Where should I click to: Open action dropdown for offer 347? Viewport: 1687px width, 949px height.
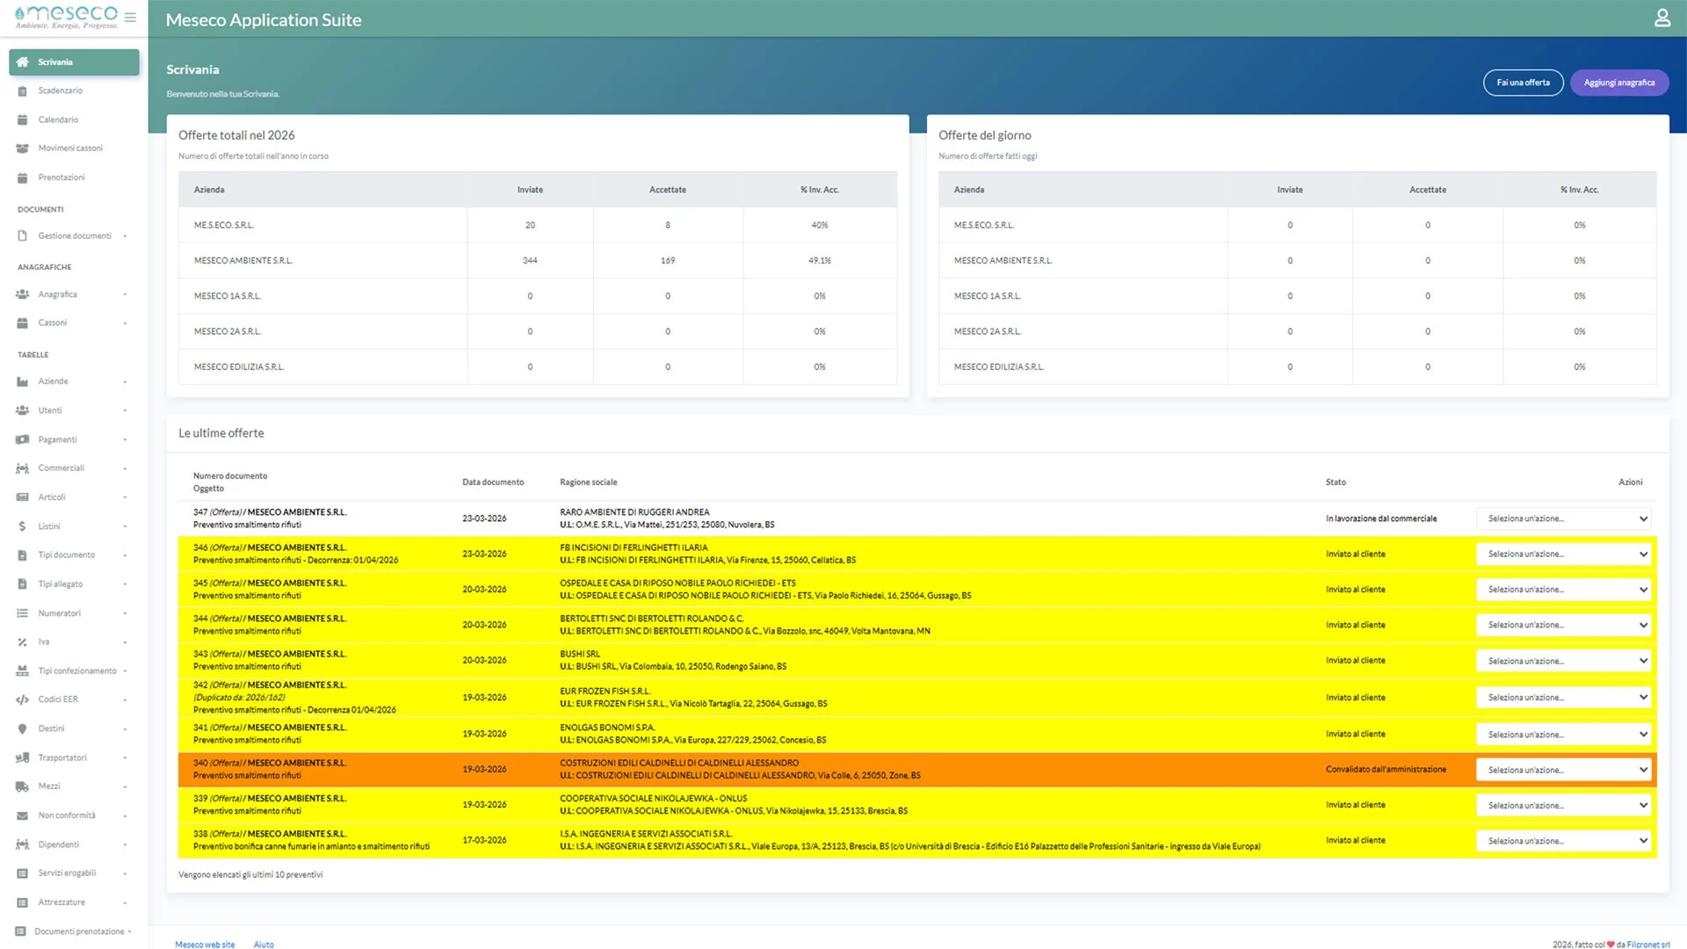(1564, 518)
